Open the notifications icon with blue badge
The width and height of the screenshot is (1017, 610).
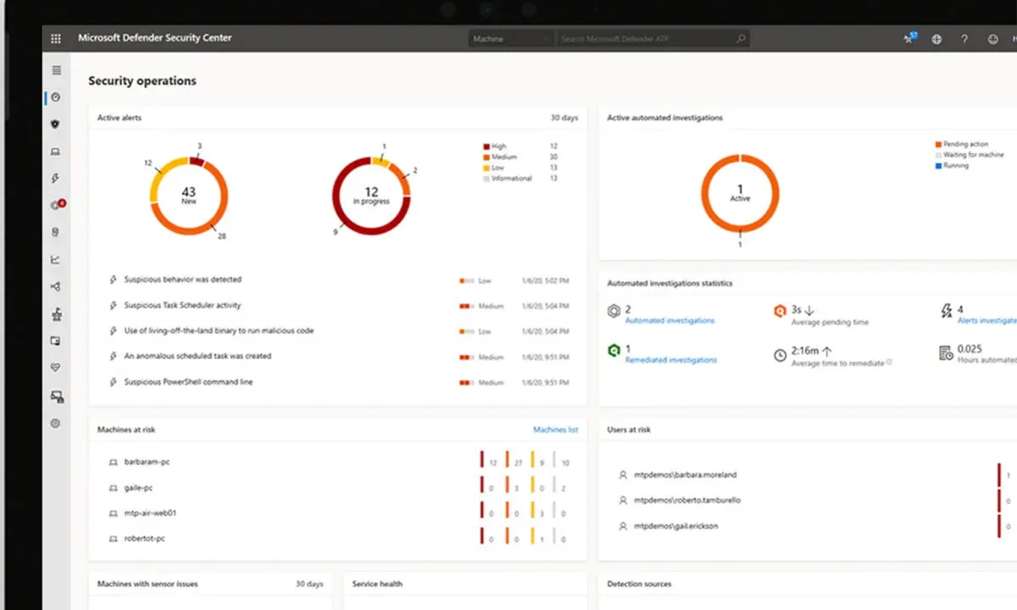click(x=910, y=38)
